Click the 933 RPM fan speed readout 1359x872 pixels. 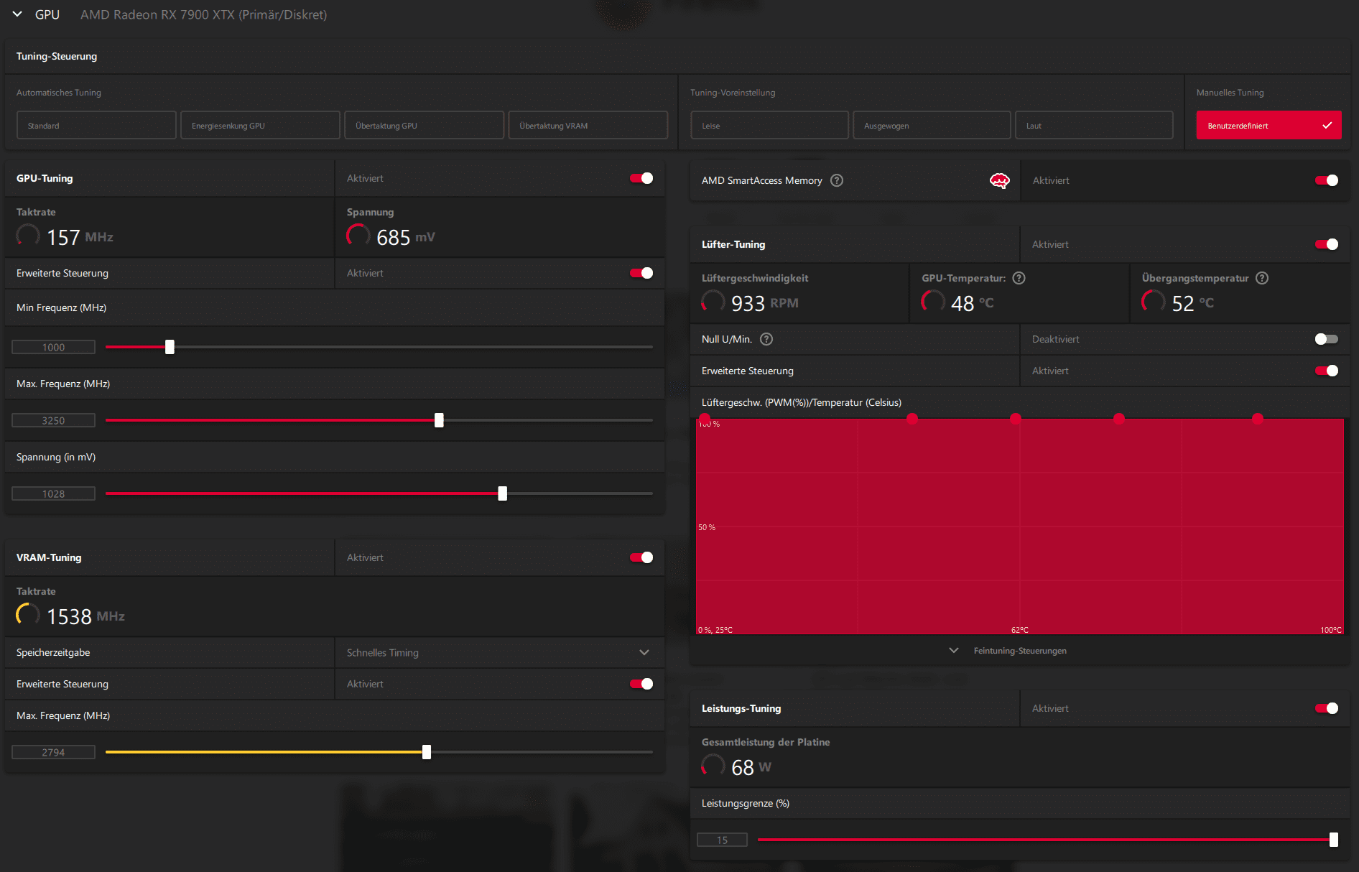coord(765,303)
